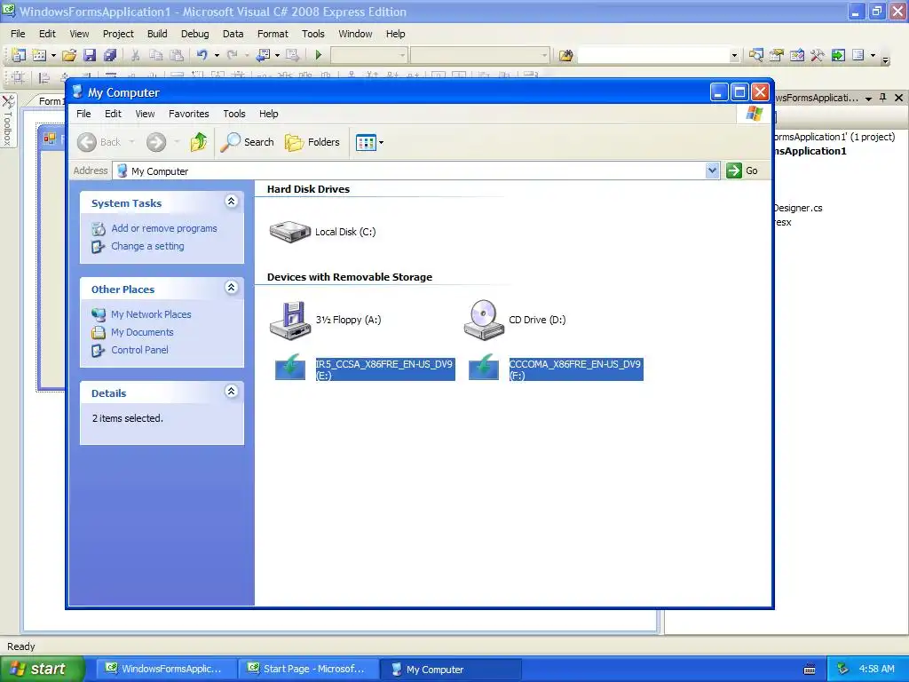
Task: Open the Visual C# Debug menu
Action: 194,34
